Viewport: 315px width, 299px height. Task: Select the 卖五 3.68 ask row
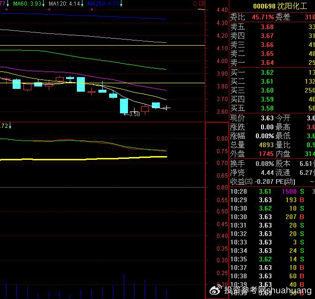(272, 27)
